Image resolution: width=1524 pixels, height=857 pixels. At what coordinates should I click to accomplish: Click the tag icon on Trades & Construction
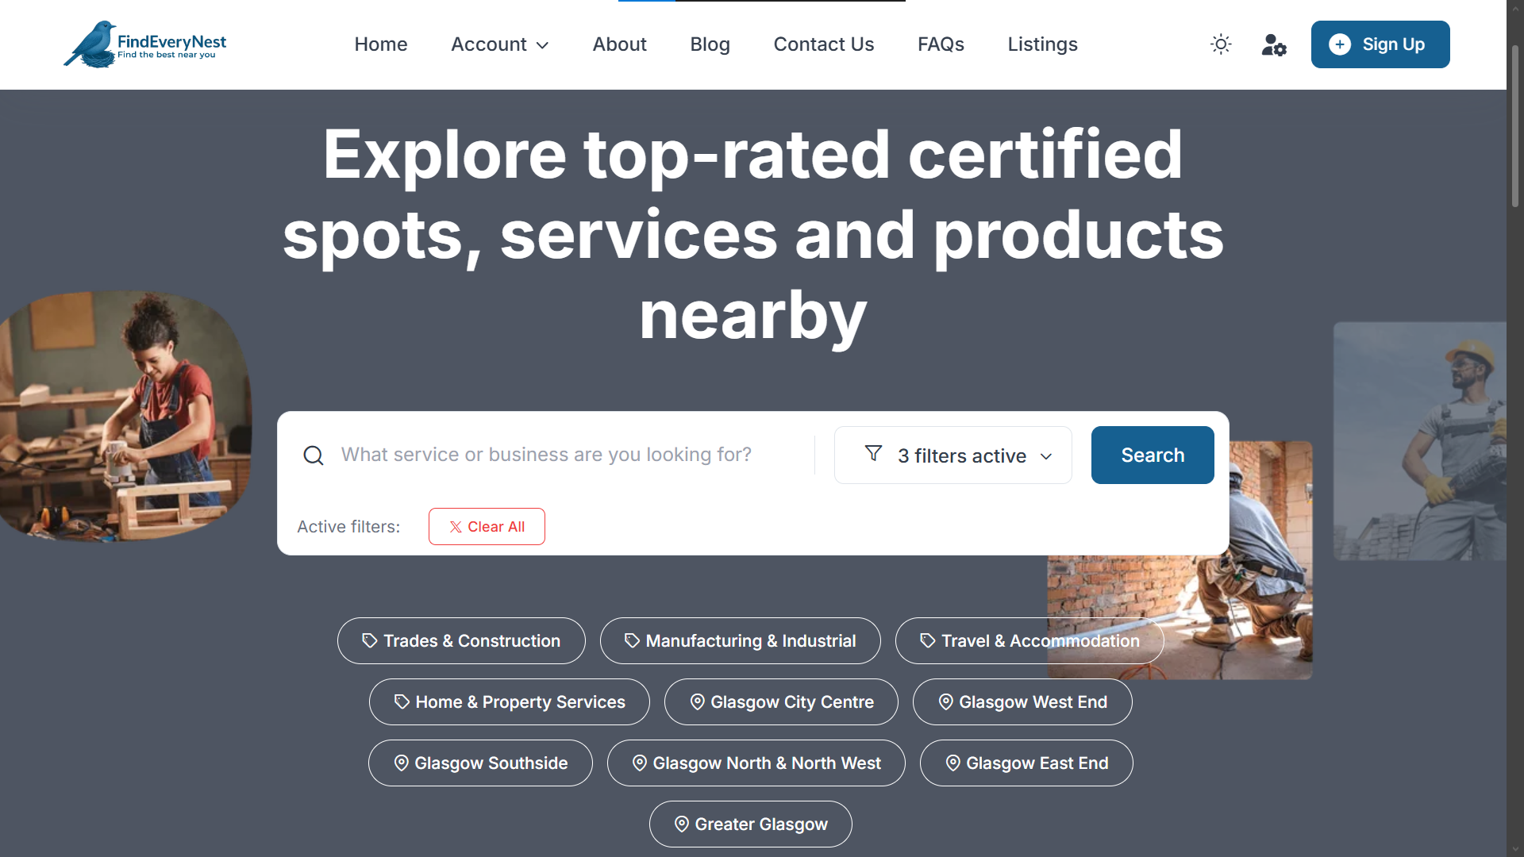pyautogui.click(x=368, y=640)
